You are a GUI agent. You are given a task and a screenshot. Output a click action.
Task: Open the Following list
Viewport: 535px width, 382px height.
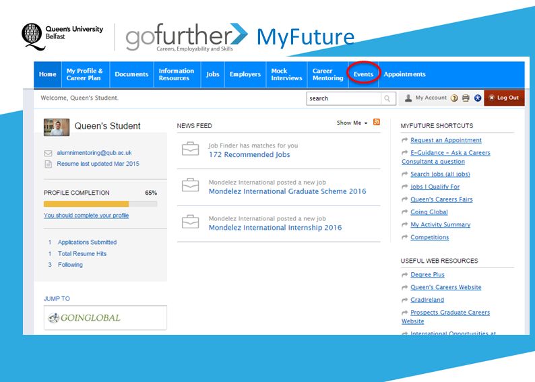[x=70, y=265]
